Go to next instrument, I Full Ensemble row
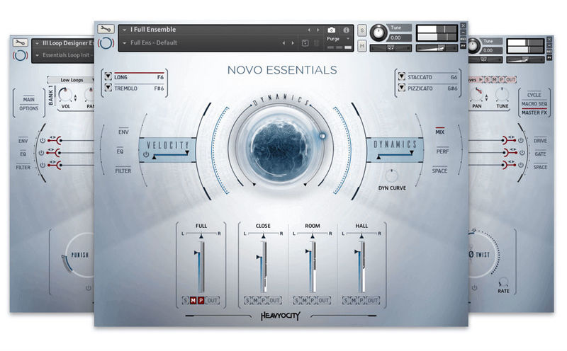The width and height of the screenshot is (567, 351). (318, 30)
